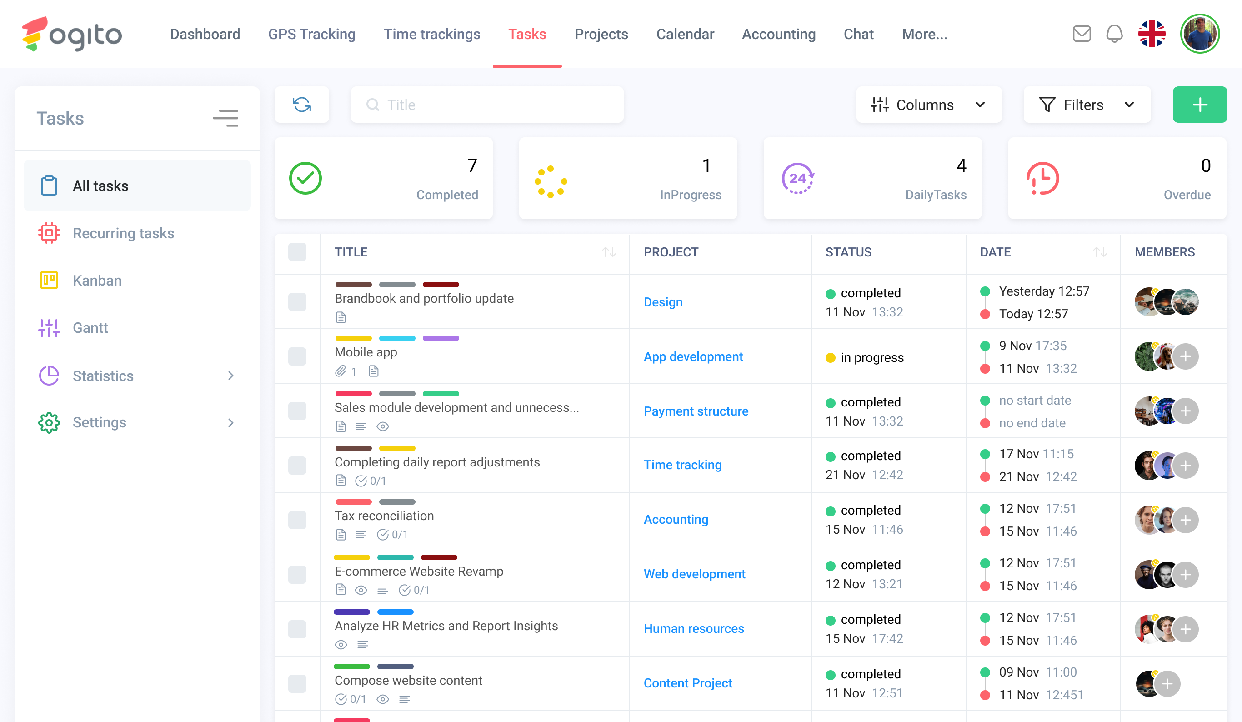Click the refresh tasks icon
The width and height of the screenshot is (1242, 722).
click(301, 105)
